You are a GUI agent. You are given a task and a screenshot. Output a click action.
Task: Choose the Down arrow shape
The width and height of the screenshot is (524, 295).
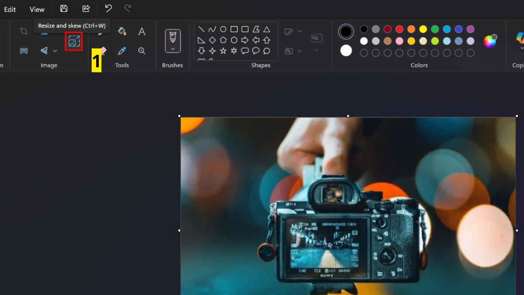click(x=201, y=51)
